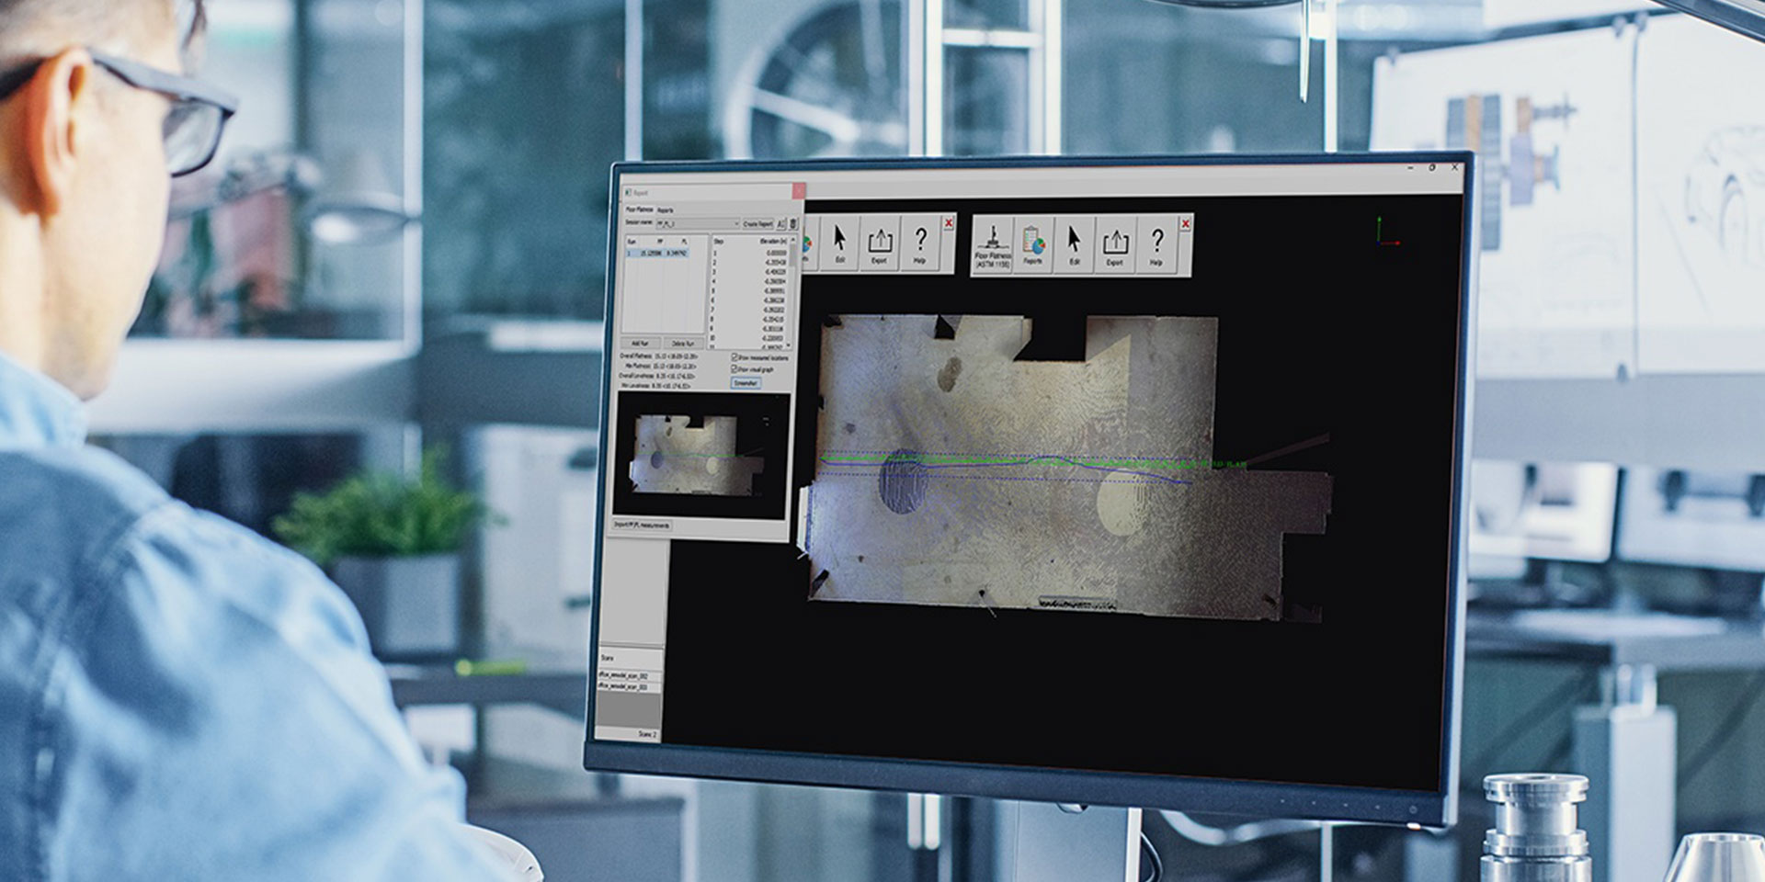Select the floor scan preview thumbnail
Image resolution: width=1765 pixels, height=882 pixels.
coord(700,456)
